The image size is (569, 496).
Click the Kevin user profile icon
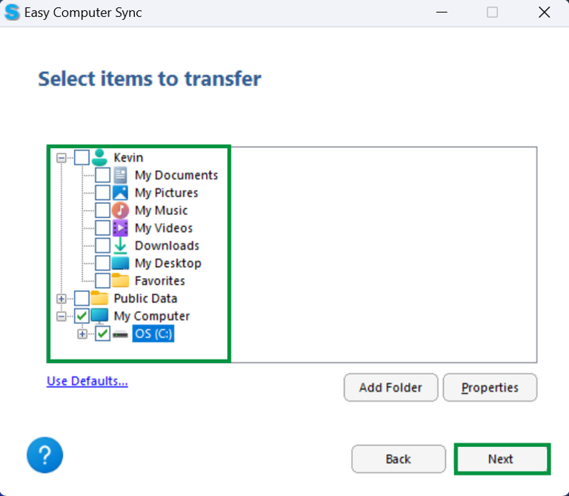(99, 157)
